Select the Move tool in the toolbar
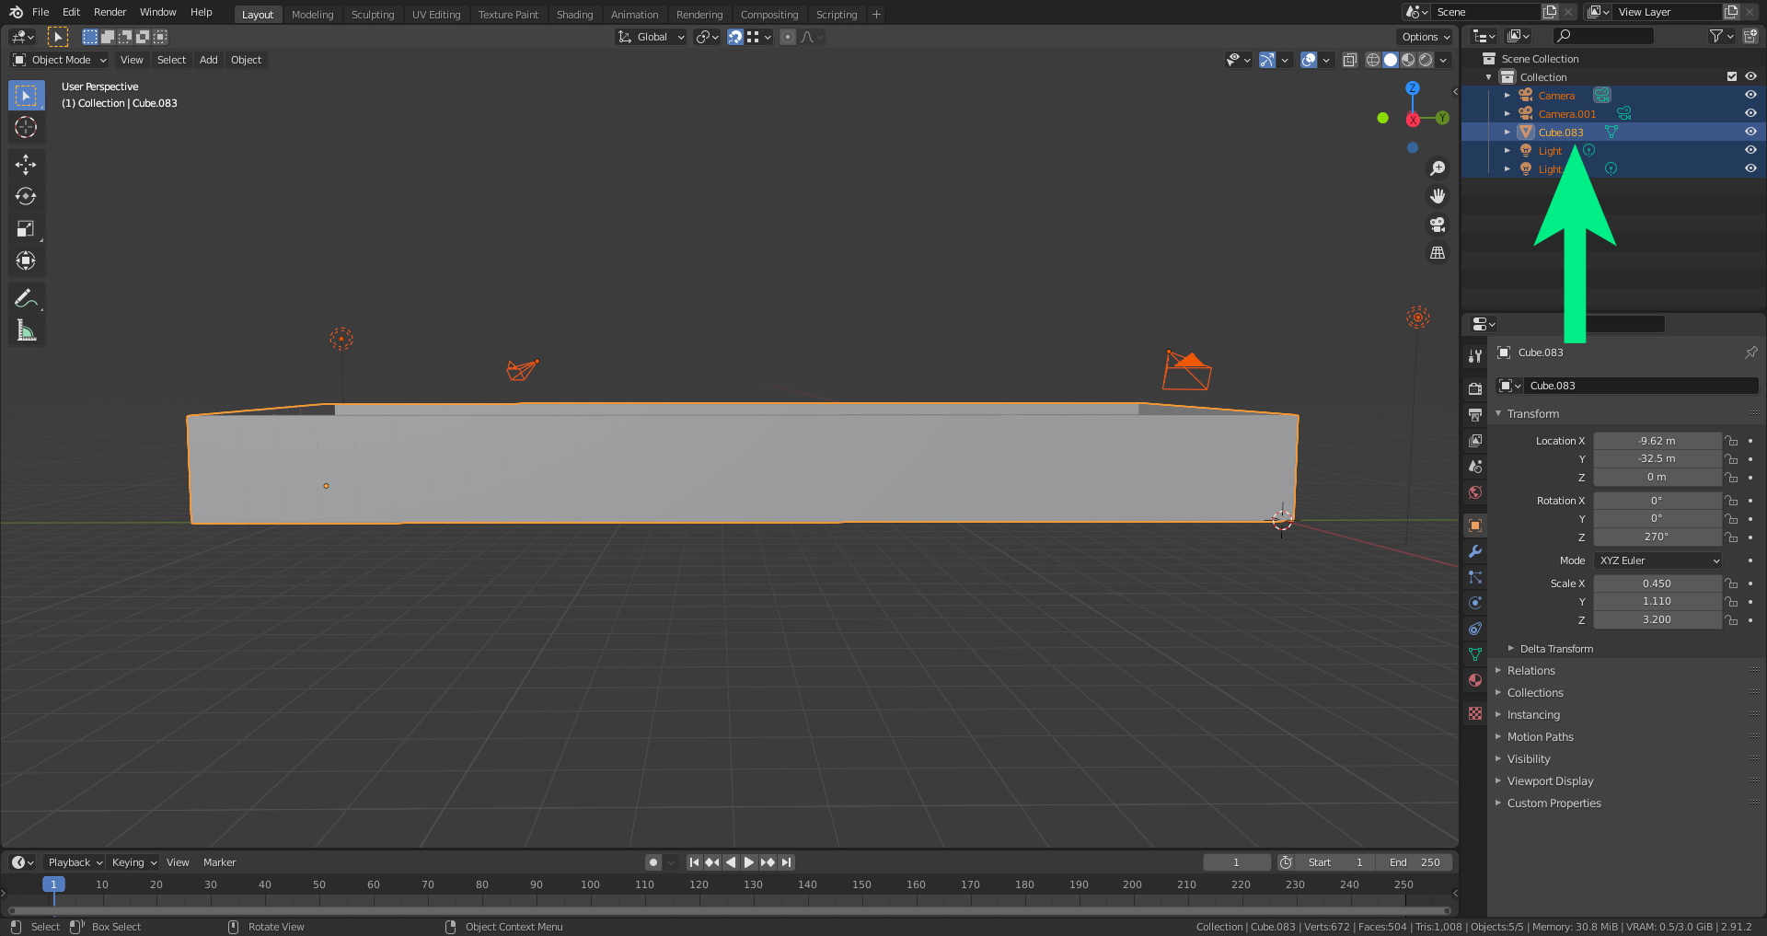Viewport: 1767px width, 936px height. coord(26,165)
